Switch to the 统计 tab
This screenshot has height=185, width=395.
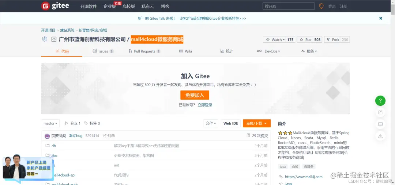pyautogui.click(x=226, y=51)
